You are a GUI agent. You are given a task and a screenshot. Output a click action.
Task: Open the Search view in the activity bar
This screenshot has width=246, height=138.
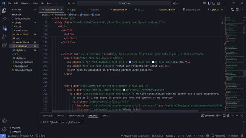tap(4, 19)
